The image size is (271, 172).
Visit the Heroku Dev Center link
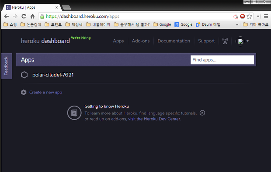pos(154,119)
